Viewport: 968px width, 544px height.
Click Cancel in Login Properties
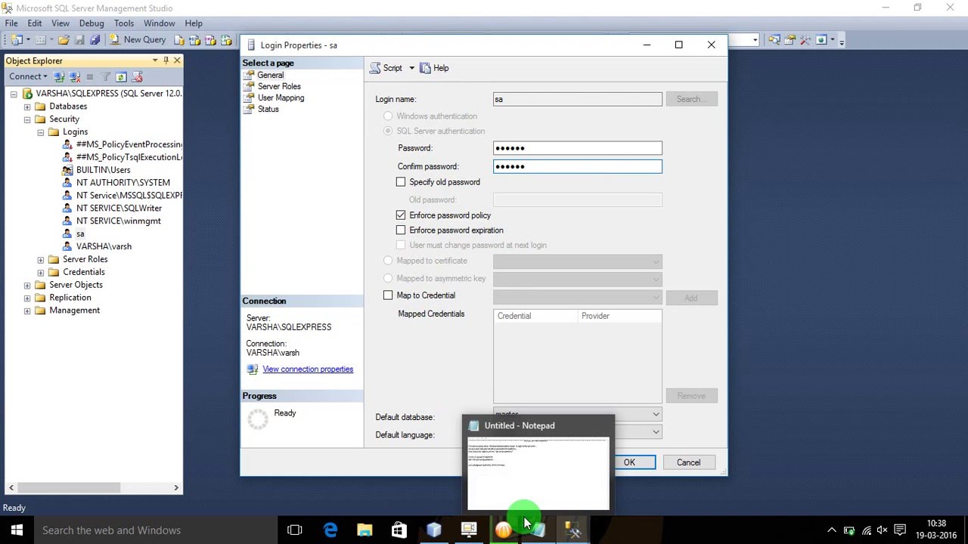(688, 462)
